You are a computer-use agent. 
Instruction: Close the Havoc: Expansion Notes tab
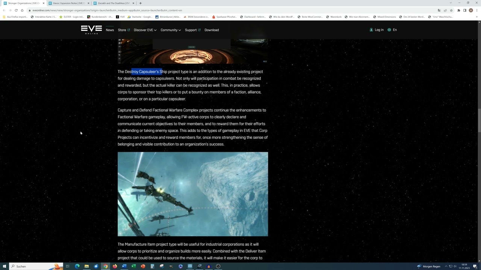click(88, 3)
